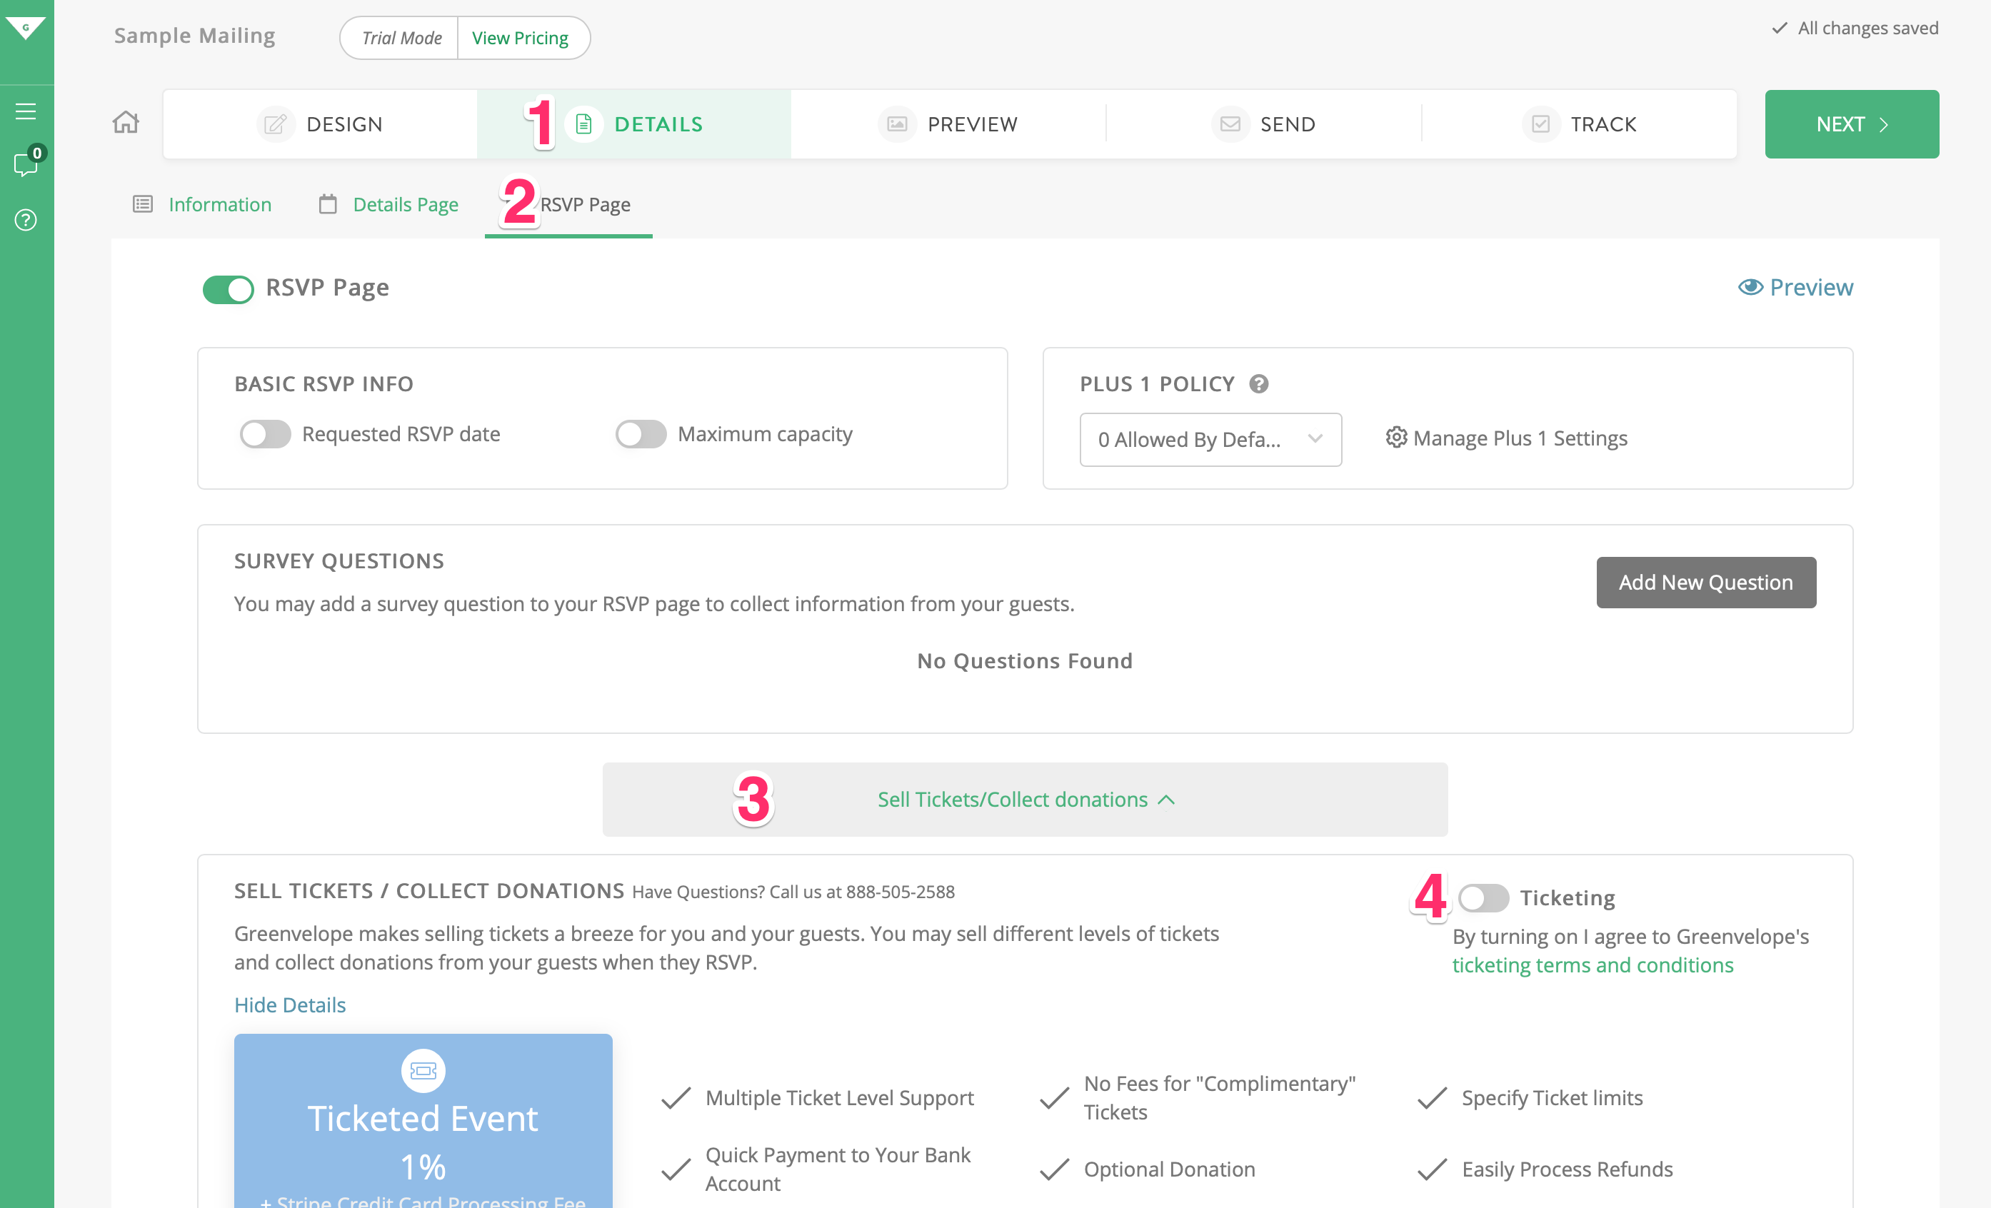1991x1208 pixels.
Task: Go to the PREVIEW step tab
Action: pos(948,124)
